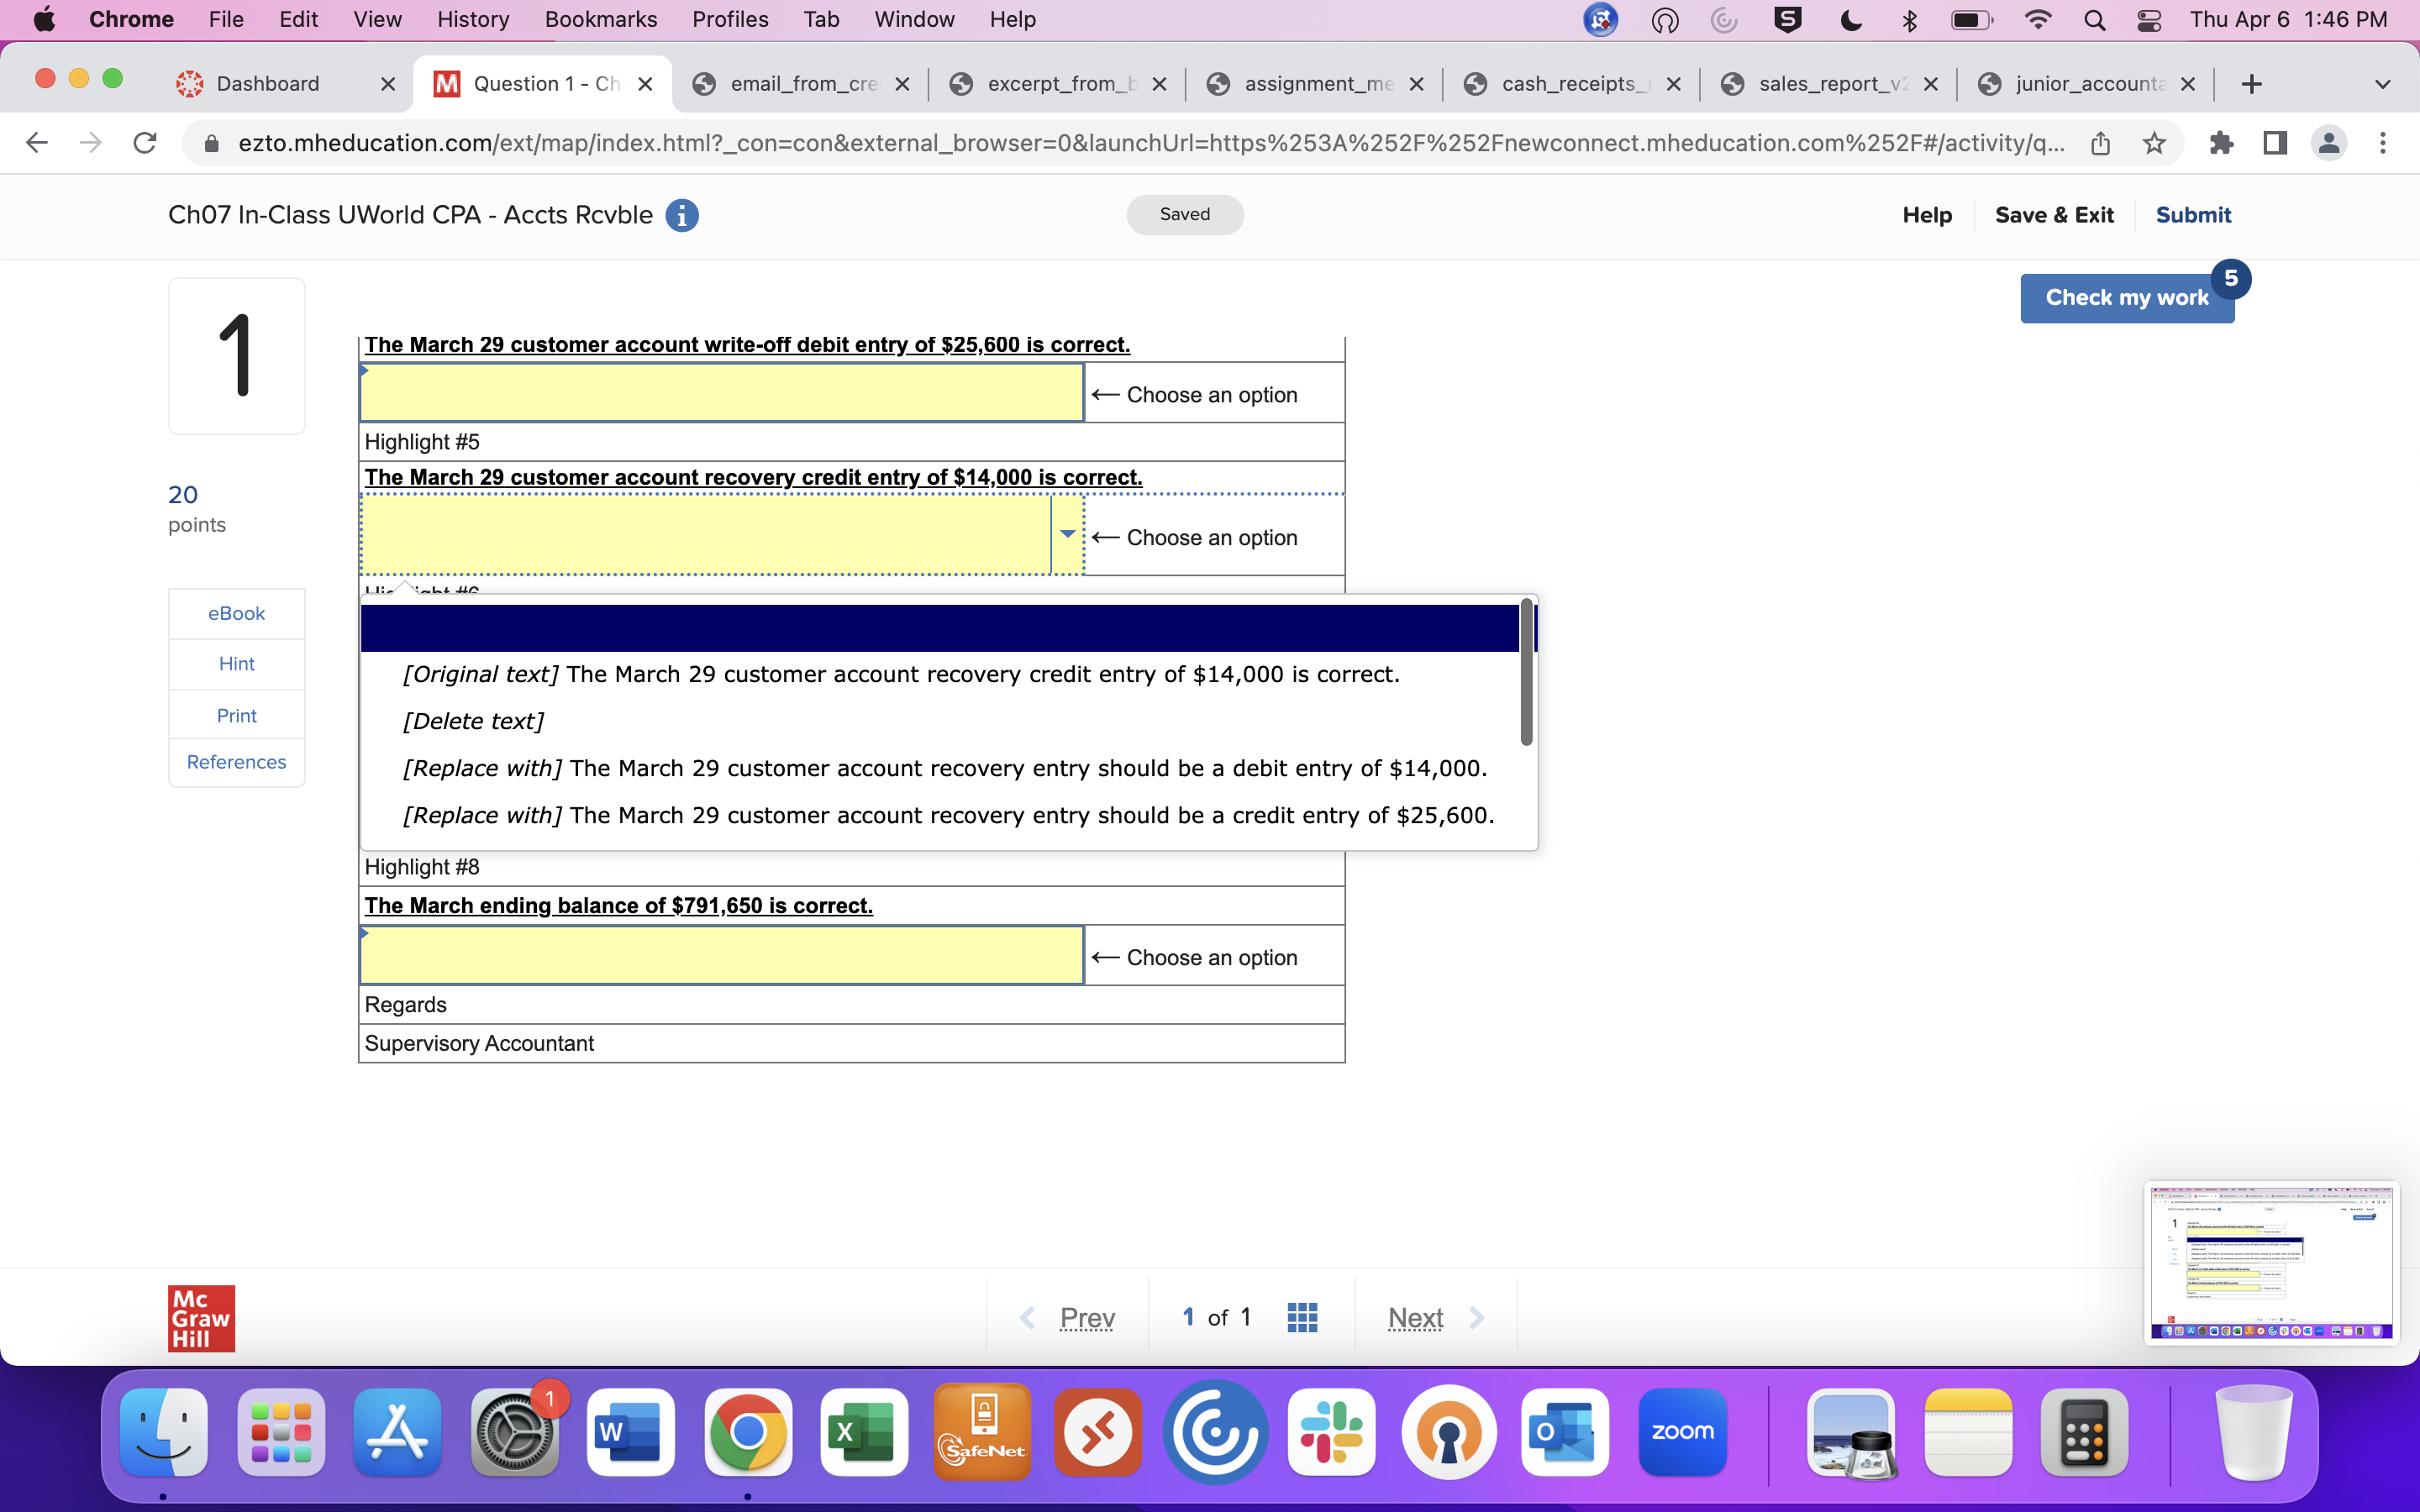Screen dimensions: 2420x1512
Task: Reload the Connect assignment page
Action: click(x=144, y=143)
